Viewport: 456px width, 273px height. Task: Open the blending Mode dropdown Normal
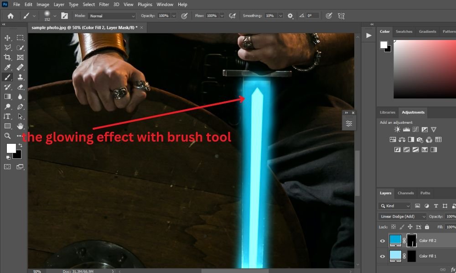112,16
